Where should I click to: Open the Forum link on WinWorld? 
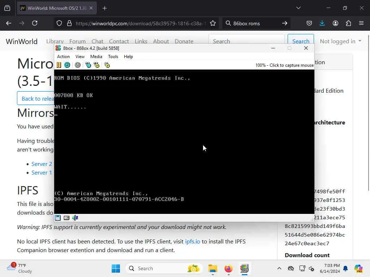pos(77,41)
